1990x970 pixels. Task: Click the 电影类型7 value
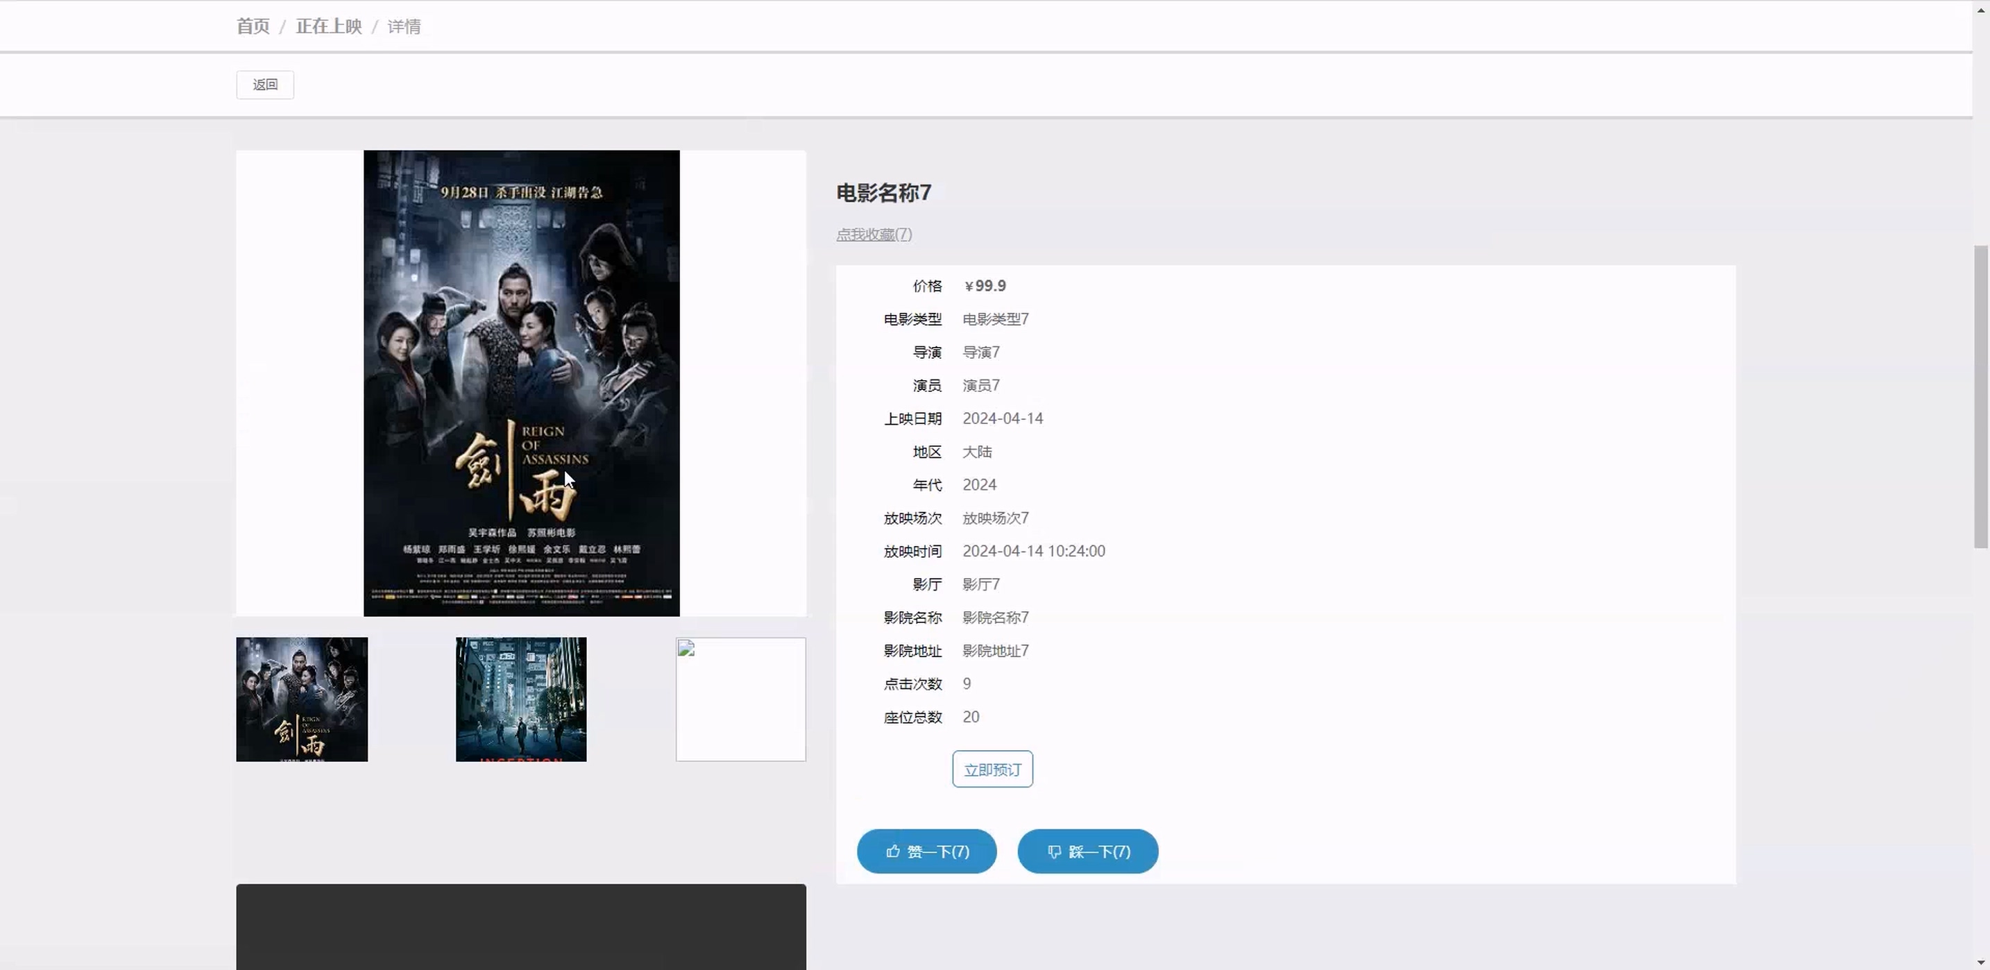[995, 319]
